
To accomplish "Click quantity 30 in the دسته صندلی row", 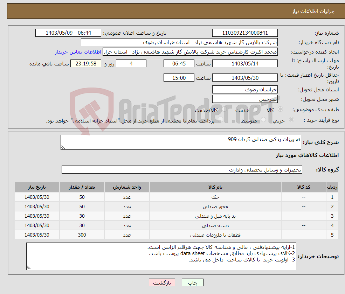I will tap(82, 226).
